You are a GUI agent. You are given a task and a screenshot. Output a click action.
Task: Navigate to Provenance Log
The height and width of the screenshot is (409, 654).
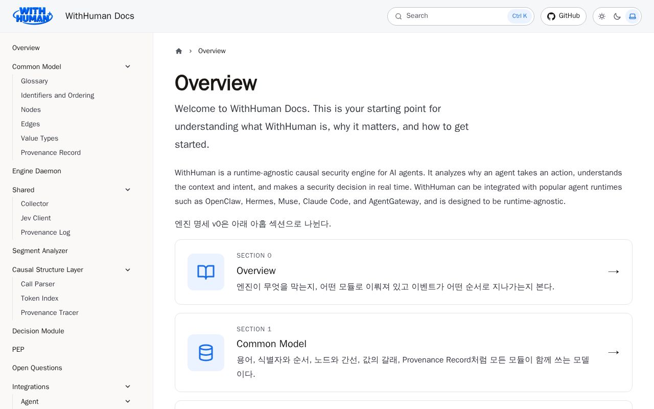coord(45,233)
